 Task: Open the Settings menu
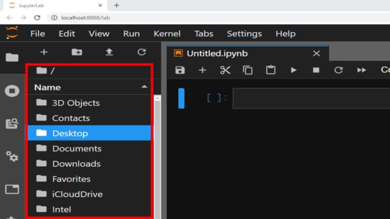(244, 33)
